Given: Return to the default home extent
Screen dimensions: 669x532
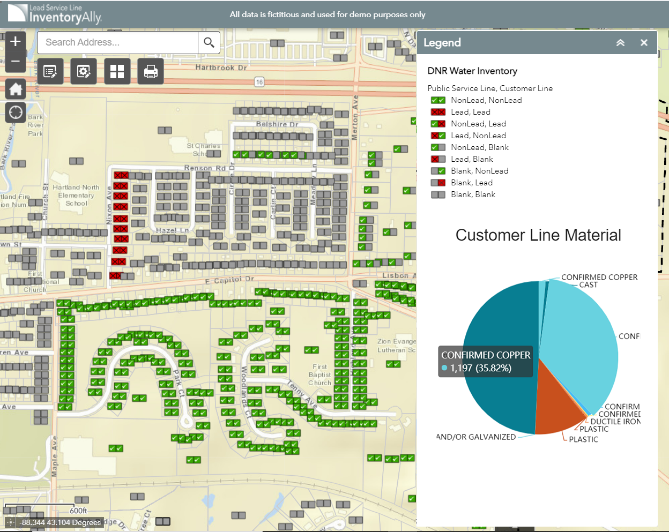Looking at the screenshot, I should tap(16, 89).
